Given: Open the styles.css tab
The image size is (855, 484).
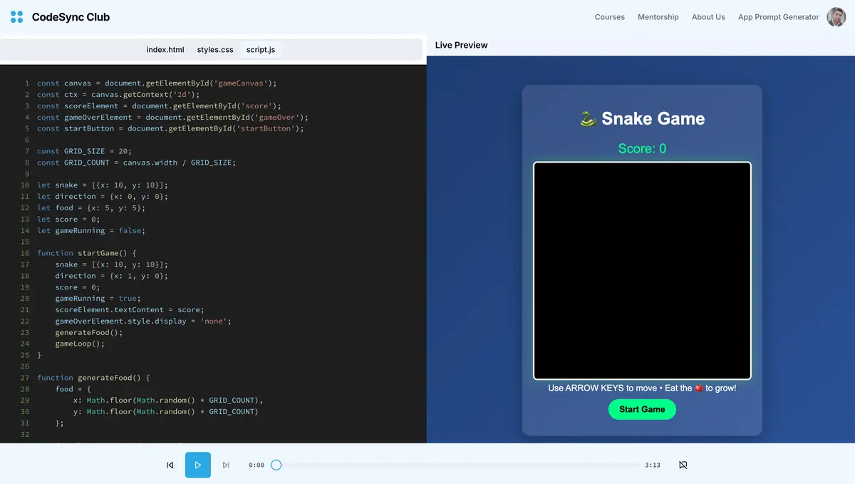Looking at the screenshot, I should (x=215, y=50).
